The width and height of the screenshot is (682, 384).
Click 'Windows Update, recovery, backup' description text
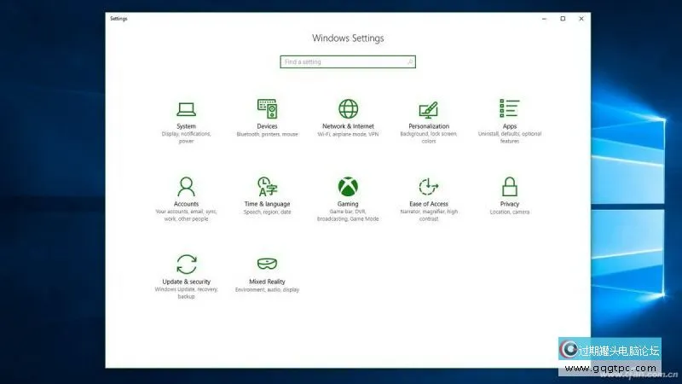tap(186, 293)
